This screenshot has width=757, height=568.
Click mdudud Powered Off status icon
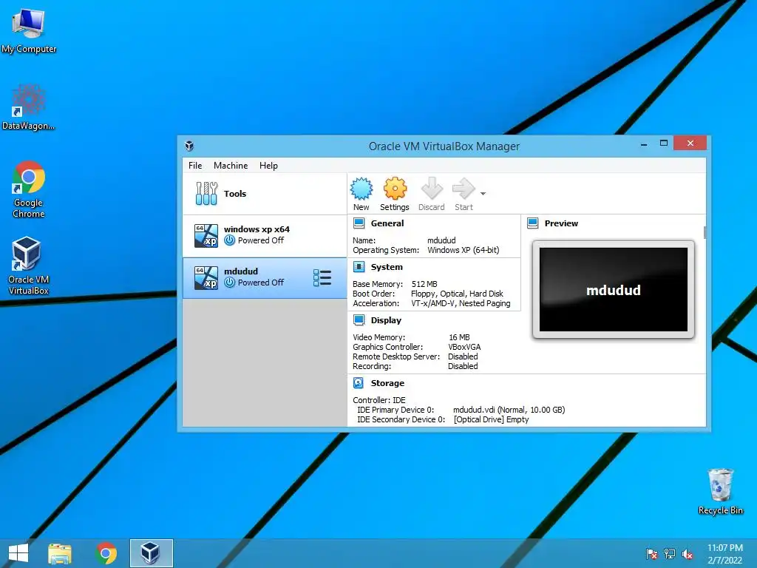[x=230, y=282]
